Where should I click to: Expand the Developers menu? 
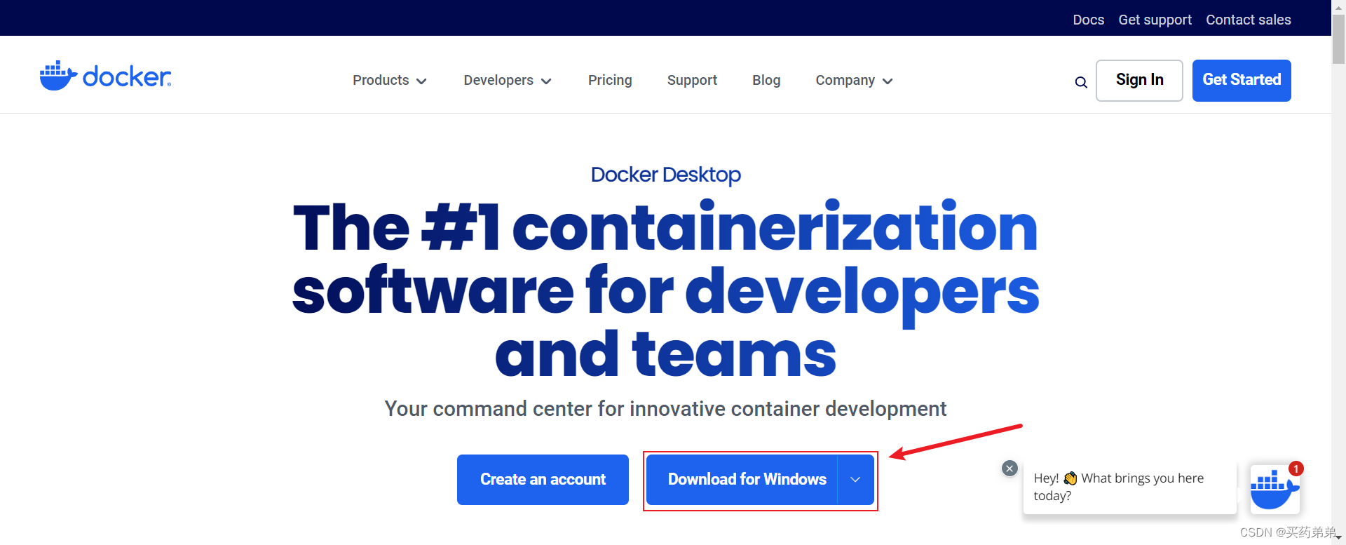pos(508,81)
